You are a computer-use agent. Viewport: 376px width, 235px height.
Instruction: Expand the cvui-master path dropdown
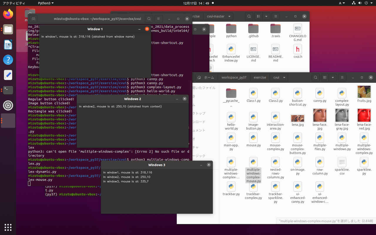tap(229, 16)
